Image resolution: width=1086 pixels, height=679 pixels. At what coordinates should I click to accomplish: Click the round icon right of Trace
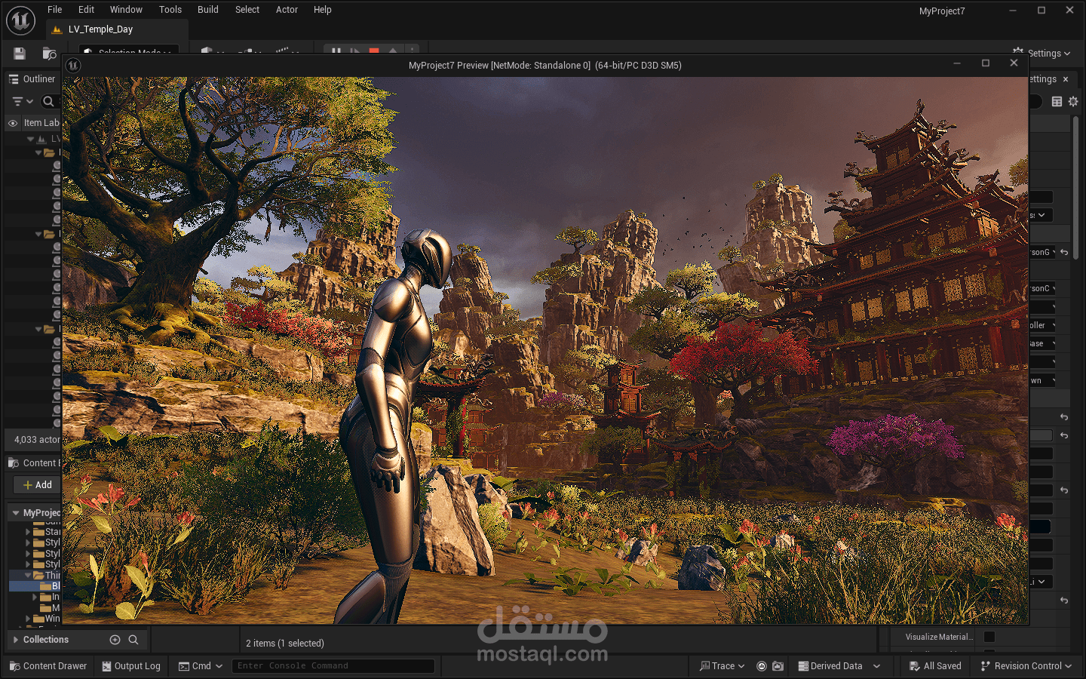pyautogui.click(x=762, y=666)
